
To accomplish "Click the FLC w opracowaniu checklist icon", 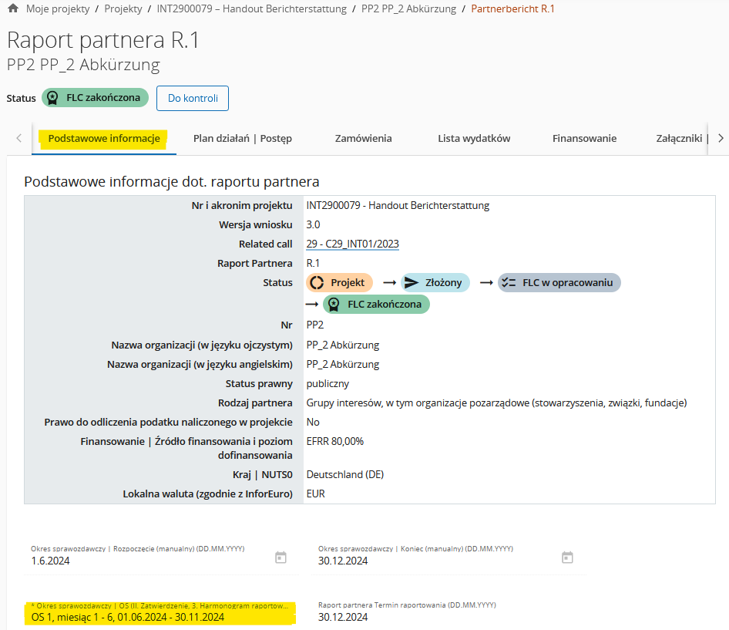I will (509, 283).
